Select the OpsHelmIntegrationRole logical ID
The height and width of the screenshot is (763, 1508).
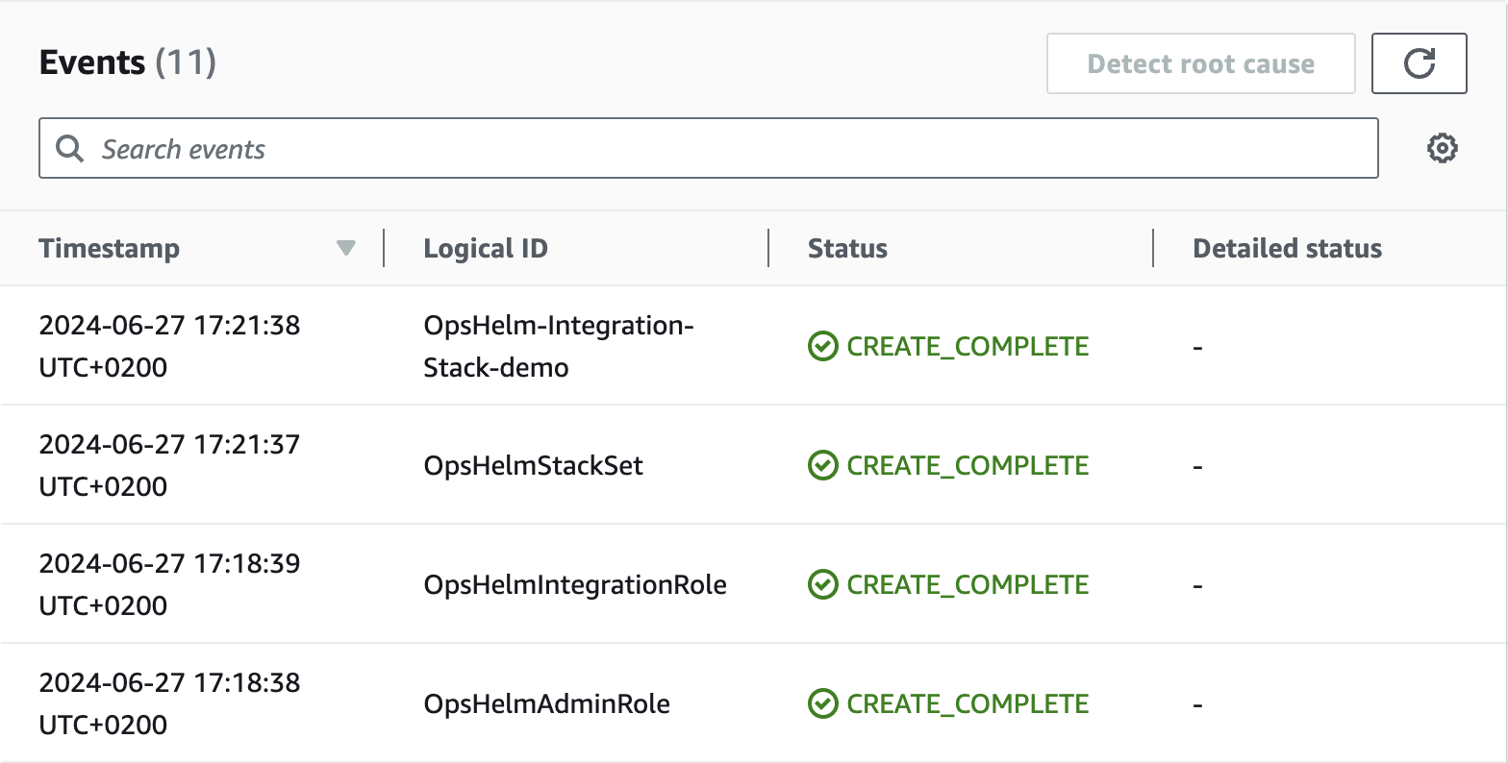click(x=575, y=585)
